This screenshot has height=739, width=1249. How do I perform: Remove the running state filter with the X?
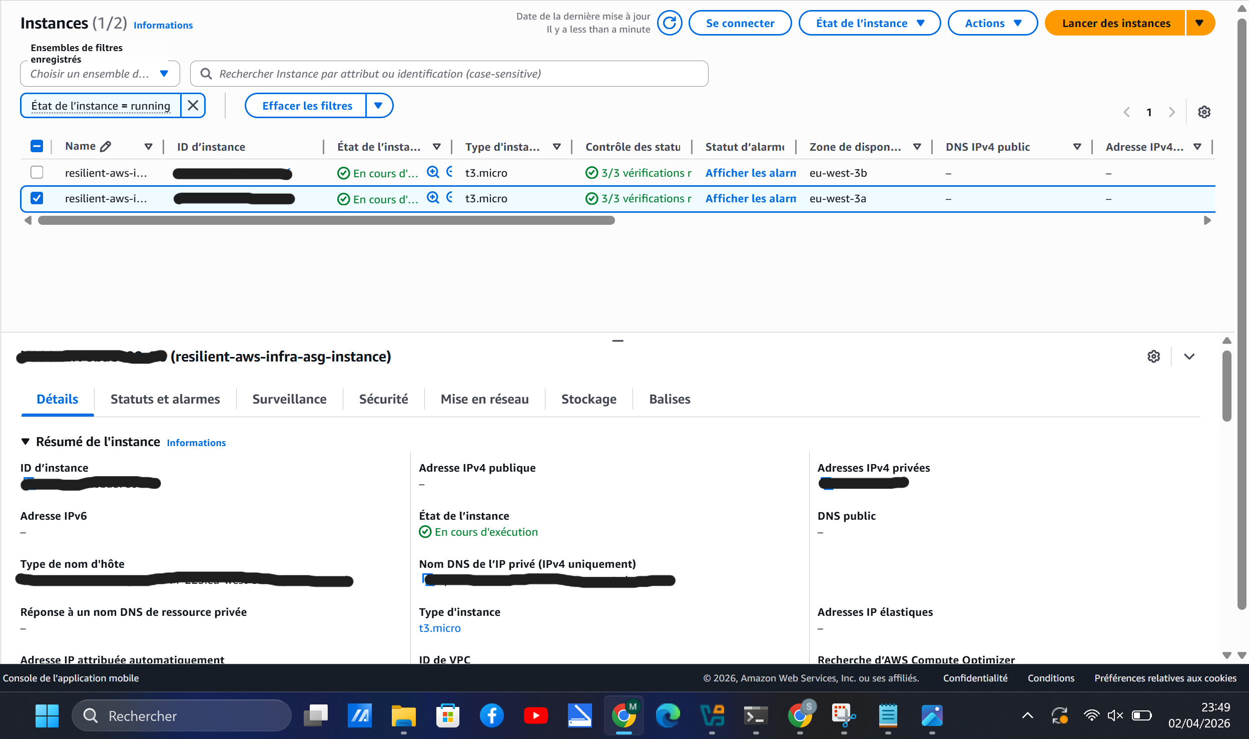pyautogui.click(x=194, y=105)
